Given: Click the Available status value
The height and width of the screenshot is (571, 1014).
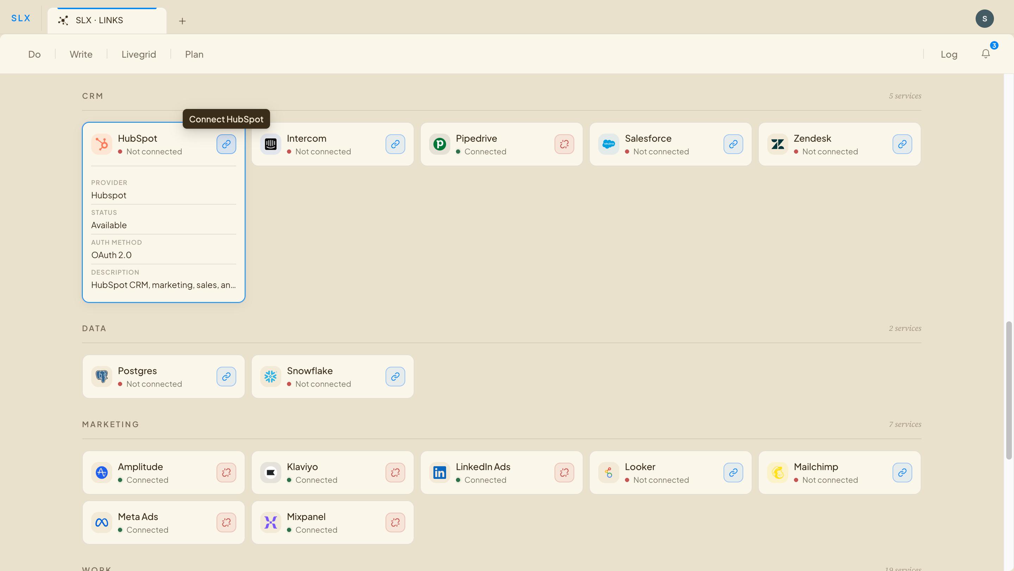Looking at the screenshot, I should click(x=109, y=225).
